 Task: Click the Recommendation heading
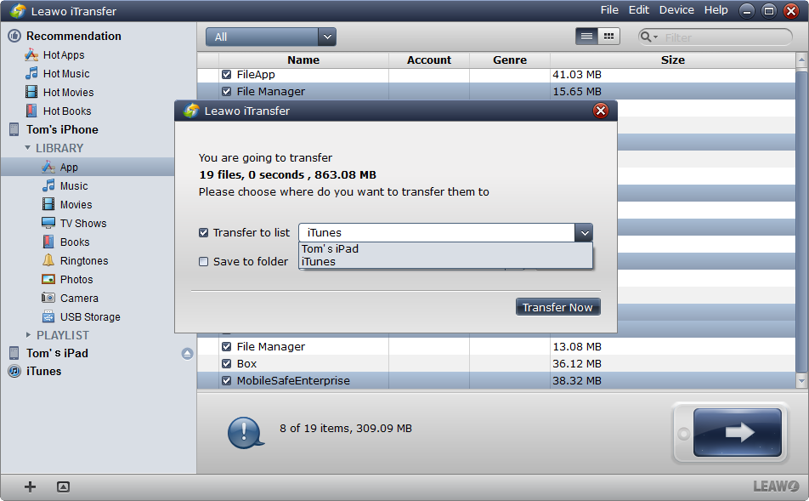(x=74, y=36)
